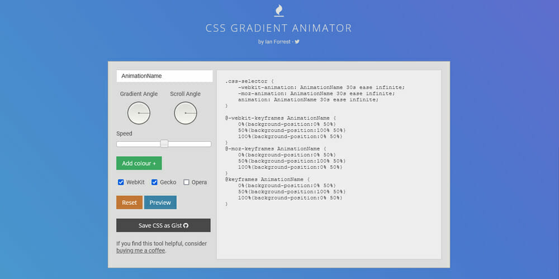Click the @-webkit-keyframes line in code
Image resolution: width=559 pixels, height=279 pixels.
280,118
